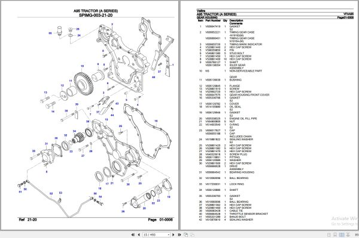Select continuous facing scrolling view icon

pos(348,234)
